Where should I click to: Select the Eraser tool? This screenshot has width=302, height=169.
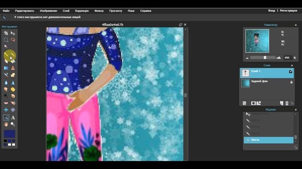click(6, 61)
